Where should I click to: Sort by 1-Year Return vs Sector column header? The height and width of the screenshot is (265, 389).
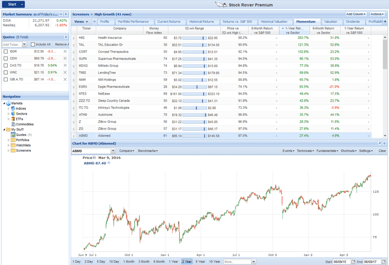(x=294, y=30)
